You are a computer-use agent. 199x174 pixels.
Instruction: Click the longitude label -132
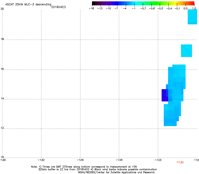pyautogui.click(x=41, y=160)
